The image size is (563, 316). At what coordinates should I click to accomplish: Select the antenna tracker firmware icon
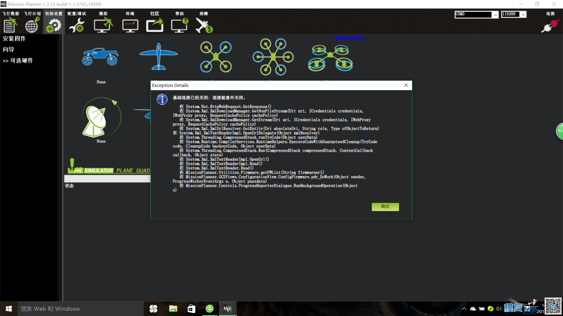click(101, 117)
